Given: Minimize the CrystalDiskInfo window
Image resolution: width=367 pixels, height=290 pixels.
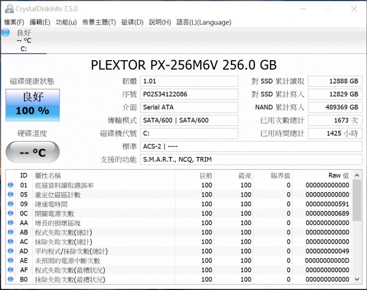Looking at the screenshot, I should tap(303, 9).
